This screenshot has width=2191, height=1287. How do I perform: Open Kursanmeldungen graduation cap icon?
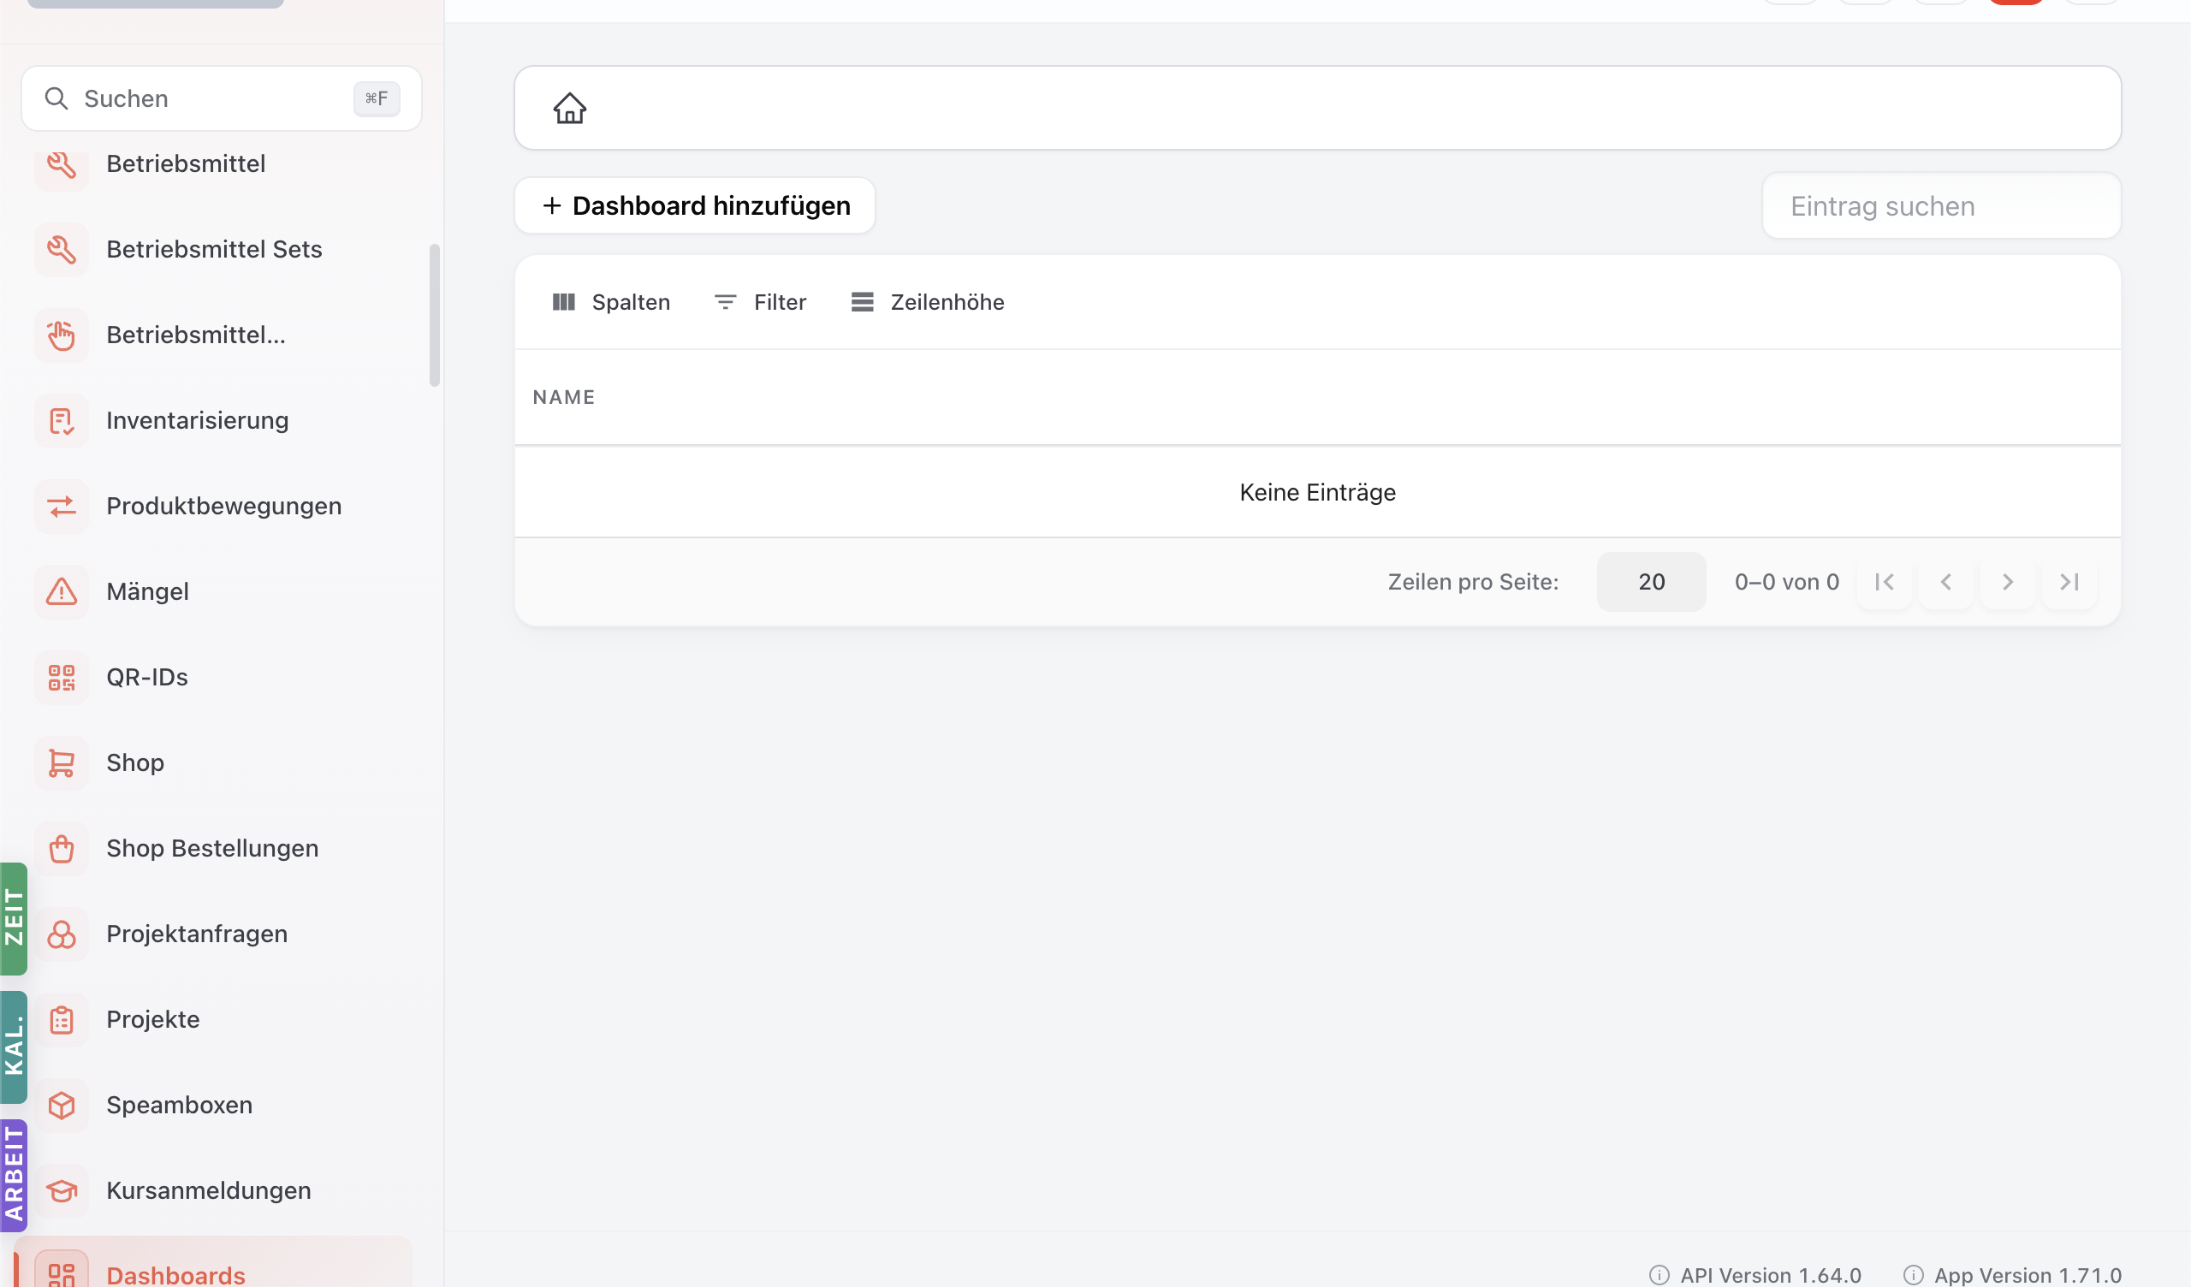point(62,1190)
